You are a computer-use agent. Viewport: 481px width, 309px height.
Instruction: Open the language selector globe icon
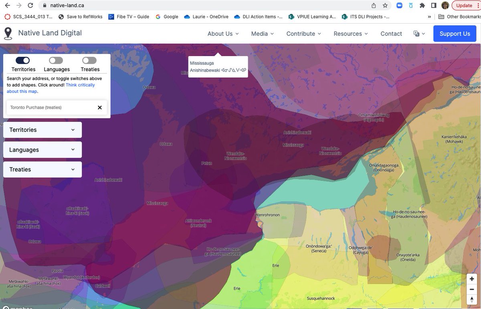coord(417,34)
